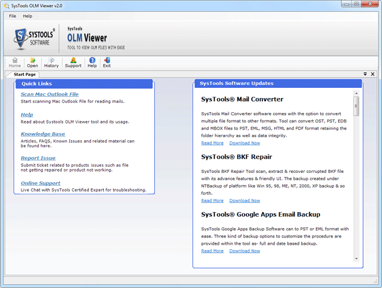Read More about Mail Converter
Image resolution: width=382 pixels, height=288 pixels.
pyautogui.click(x=212, y=143)
